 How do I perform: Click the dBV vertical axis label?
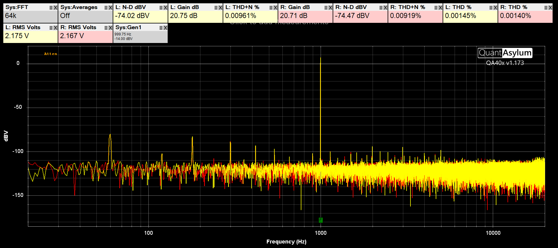pos(6,136)
